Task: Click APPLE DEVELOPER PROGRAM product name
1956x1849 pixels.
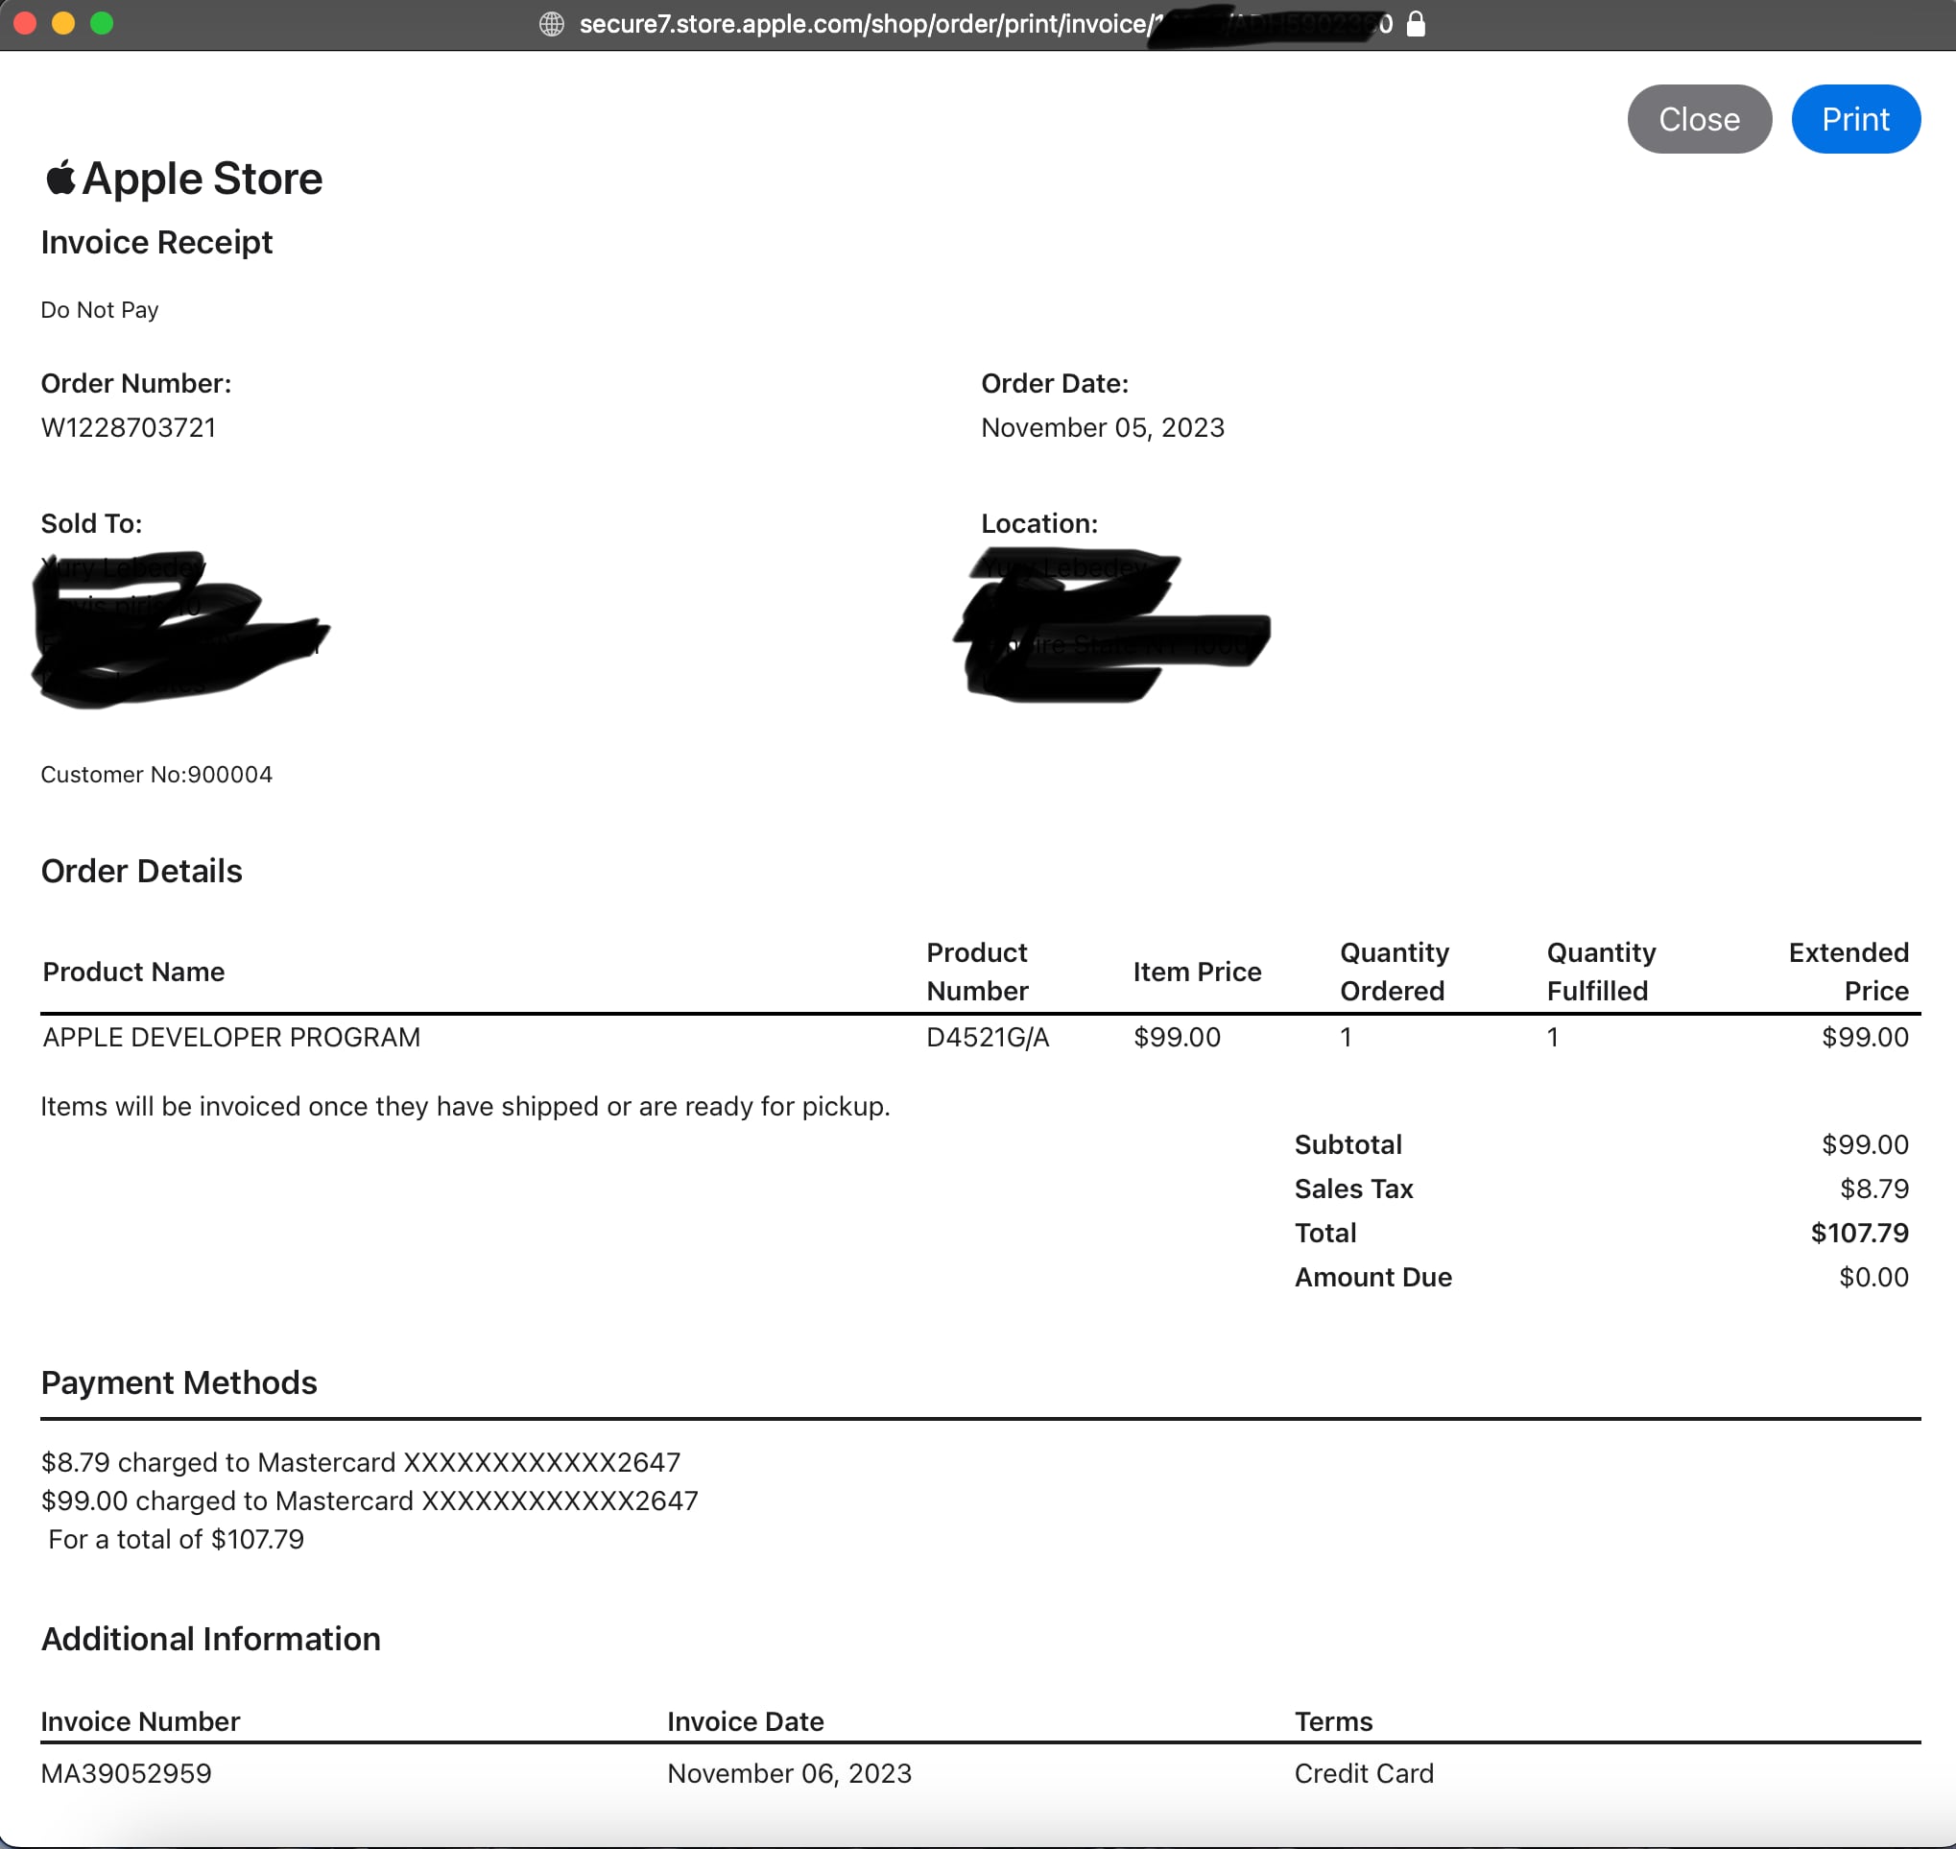Action: (231, 1037)
